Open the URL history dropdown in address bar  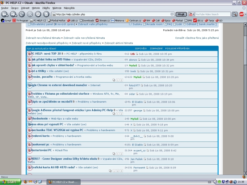[x=173, y=14]
